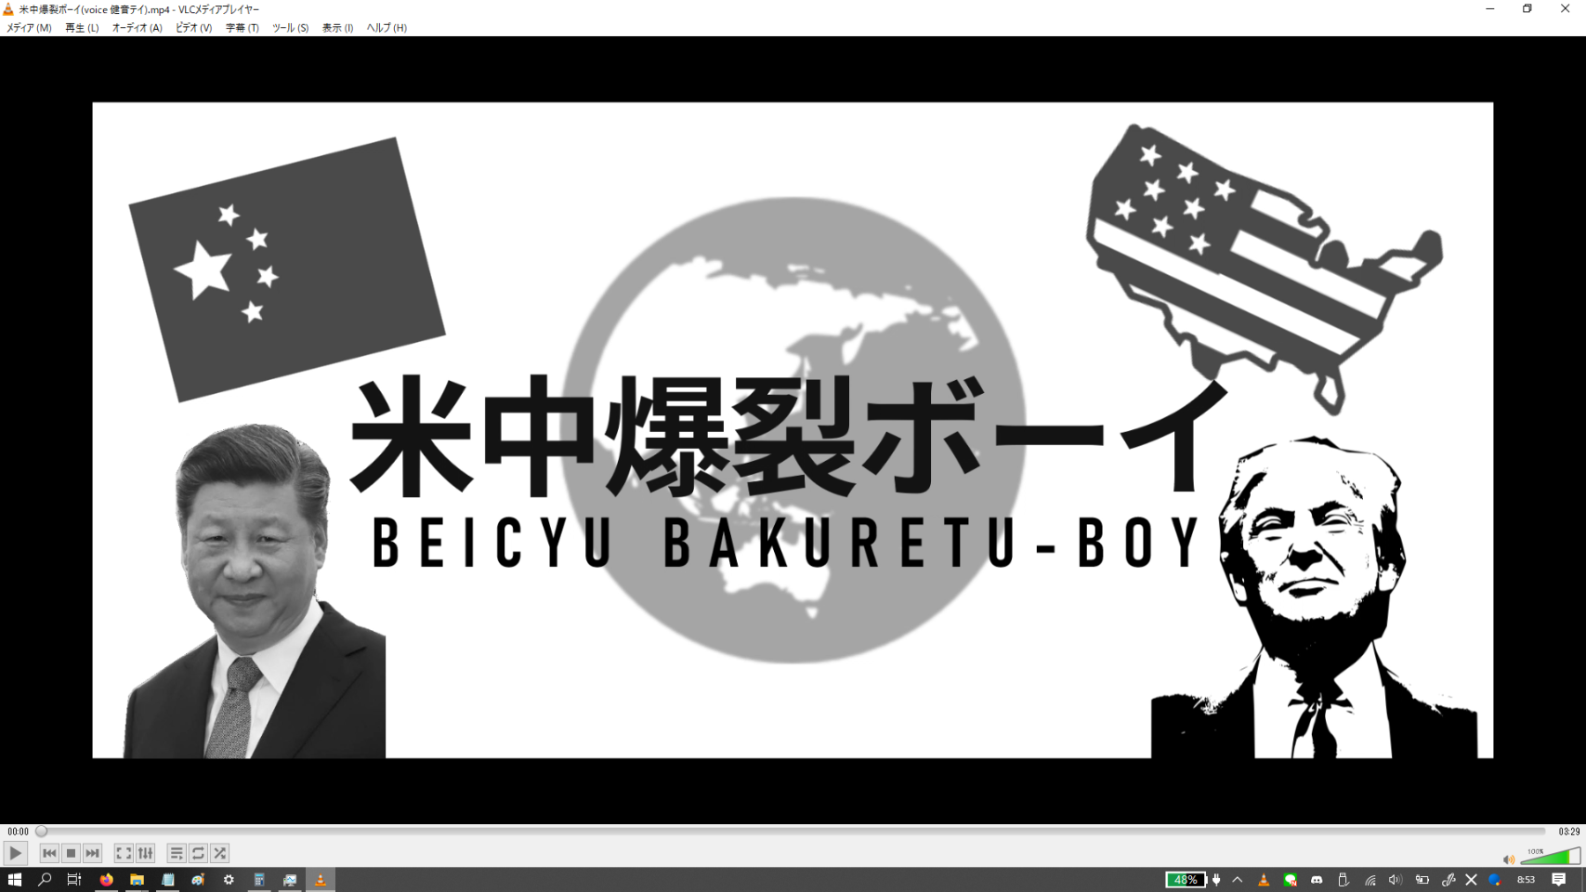Launch Firefox from the taskbar

click(106, 880)
